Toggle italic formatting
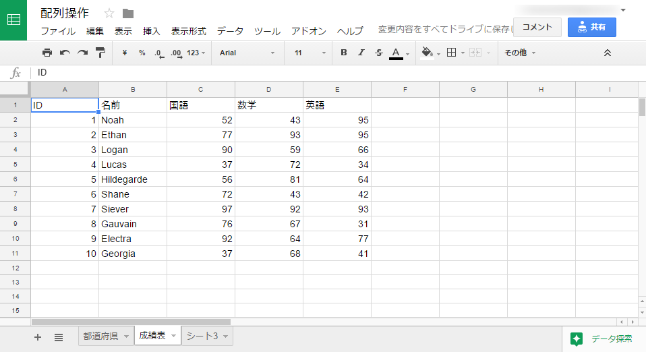Viewport: 646px width, 352px height. coord(361,53)
